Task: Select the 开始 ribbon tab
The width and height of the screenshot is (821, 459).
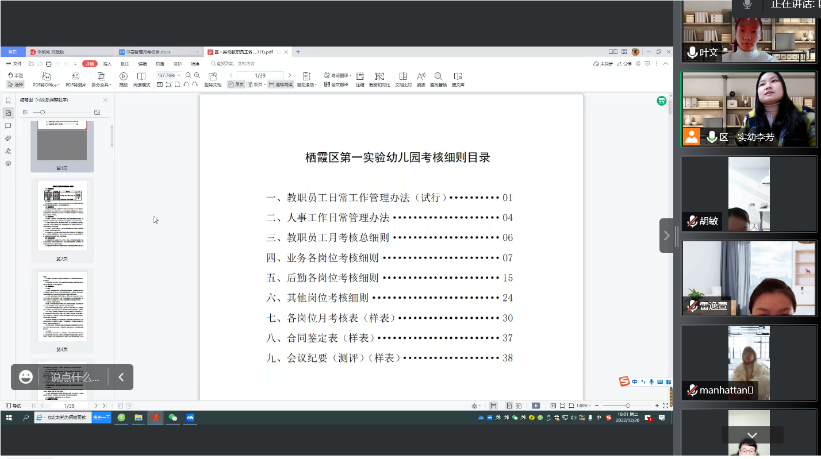Action: 90,64
